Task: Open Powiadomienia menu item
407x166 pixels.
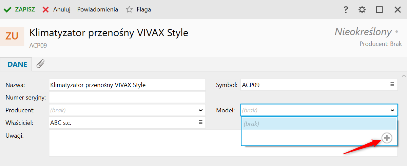Action: pyautogui.click(x=98, y=10)
